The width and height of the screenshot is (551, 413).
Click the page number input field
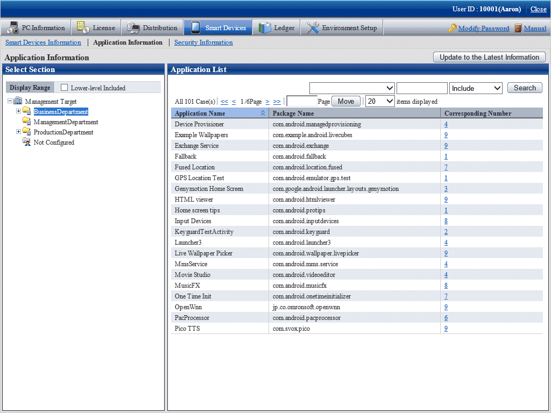(302, 101)
